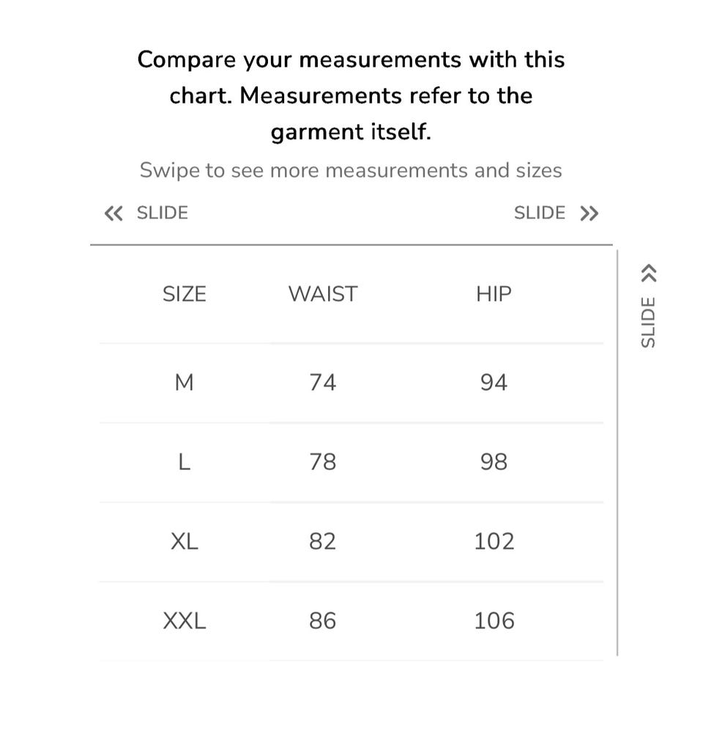Screen dimensions: 703x756
Task: Click the left double-chevron slide arrow
Action: [x=114, y=213]
